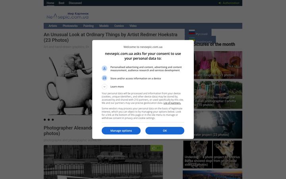Open the Photographer Alexander article title
The height and width of the screenshot is (179, 286).
click(68, 130)
